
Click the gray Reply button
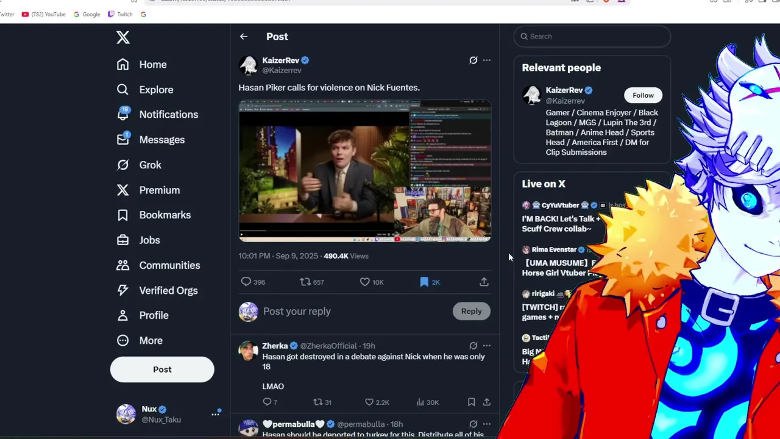click(x=471, y=312)
